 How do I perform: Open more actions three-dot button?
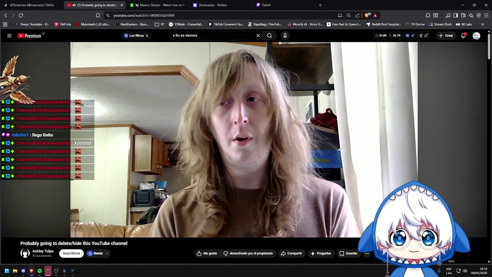click(x=367, y=254)
